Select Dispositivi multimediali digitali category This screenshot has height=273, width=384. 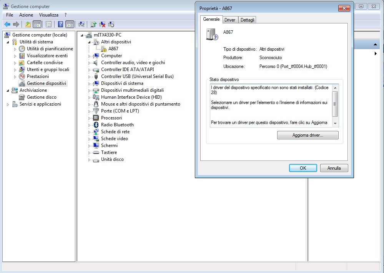pos(132,90)
